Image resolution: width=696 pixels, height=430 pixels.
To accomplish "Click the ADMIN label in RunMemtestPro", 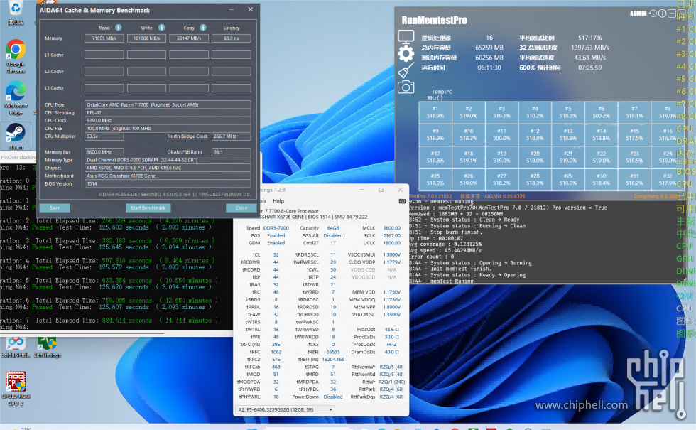I will pyautogui.click(x=638, y=14).
